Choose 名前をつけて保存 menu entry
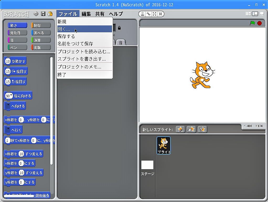The image size is (268, 202). click(x=85, y=44)
